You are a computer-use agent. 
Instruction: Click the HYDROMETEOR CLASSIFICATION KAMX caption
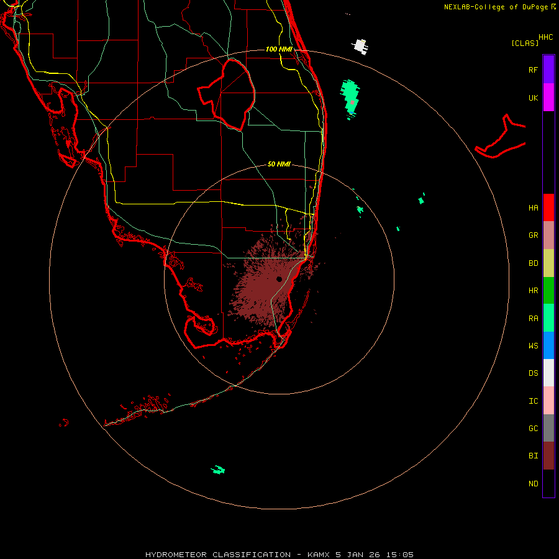(279, 555)
